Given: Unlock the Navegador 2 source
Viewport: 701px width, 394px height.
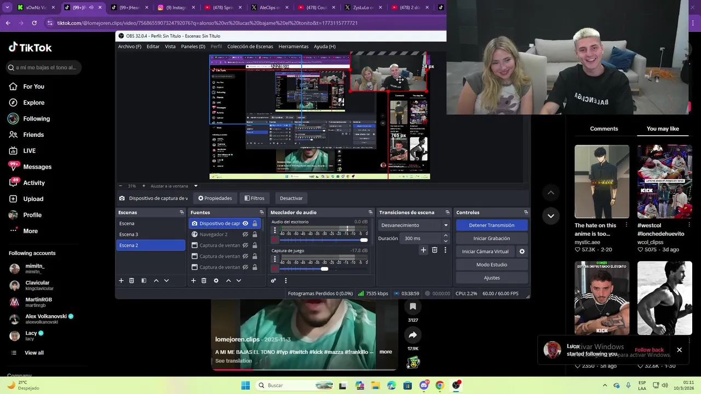Looking at the screenshot, I should pyautogui.click(x=255, y=234).
